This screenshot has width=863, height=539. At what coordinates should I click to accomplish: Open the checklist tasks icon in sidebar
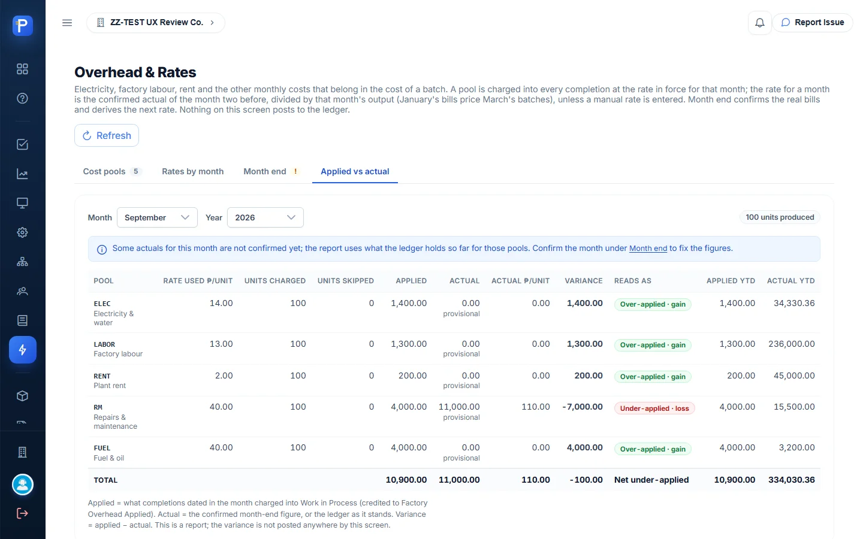tap(22, 144)
